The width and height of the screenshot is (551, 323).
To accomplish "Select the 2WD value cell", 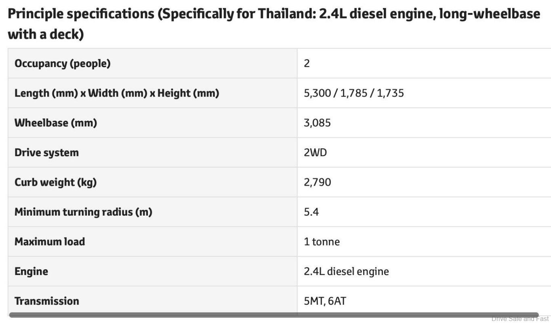I will point(315,153).
